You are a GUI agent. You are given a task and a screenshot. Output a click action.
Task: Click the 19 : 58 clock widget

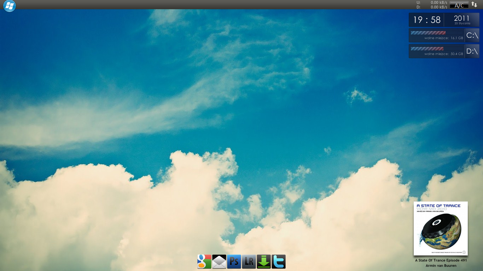point(427,20)
